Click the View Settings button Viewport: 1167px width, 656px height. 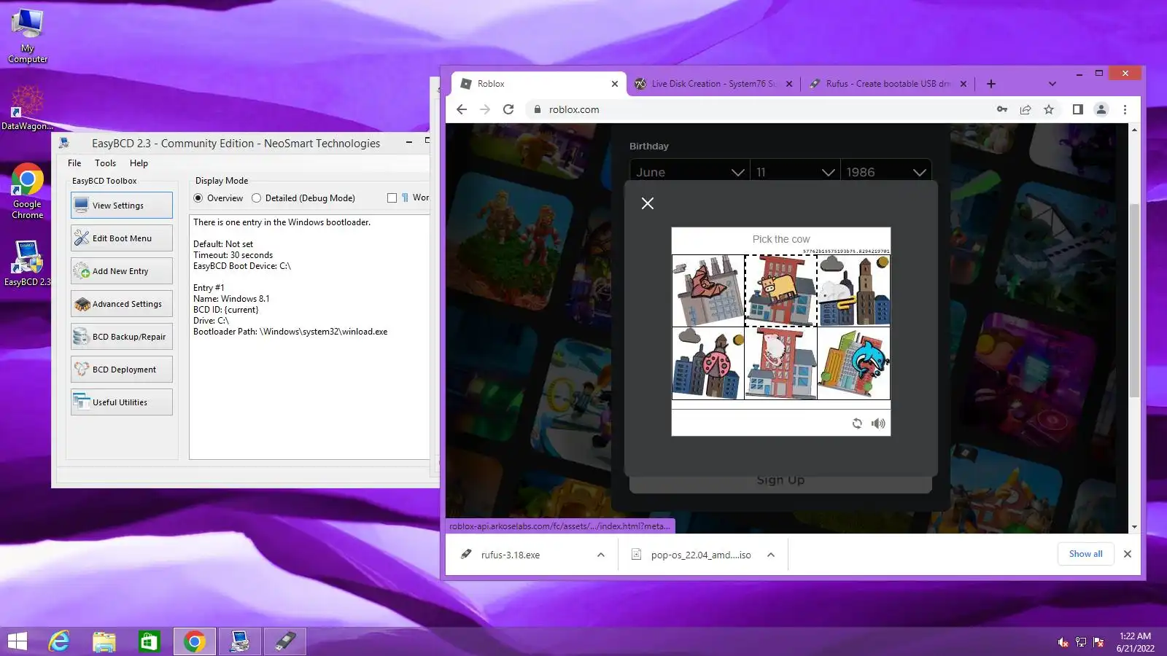[x=122, y=206]
